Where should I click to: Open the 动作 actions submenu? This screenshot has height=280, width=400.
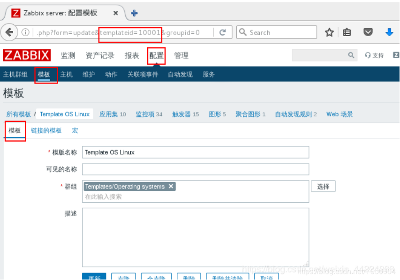111,74
